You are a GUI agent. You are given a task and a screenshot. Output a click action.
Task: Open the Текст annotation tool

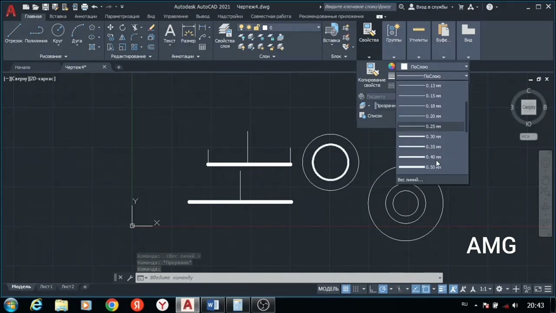pyautogui.click(x=169, y=33)
